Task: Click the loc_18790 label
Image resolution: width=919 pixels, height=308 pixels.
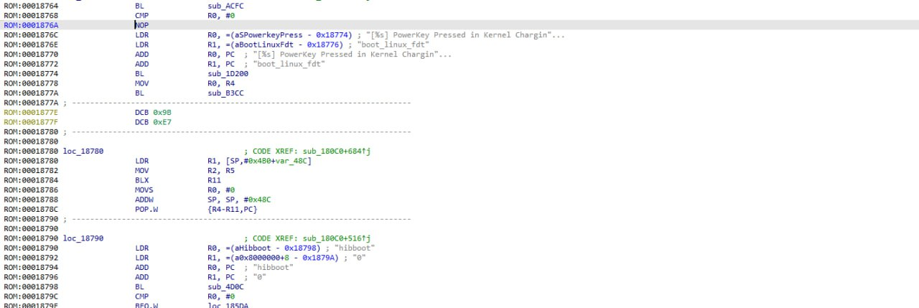Action: [83, 238]
